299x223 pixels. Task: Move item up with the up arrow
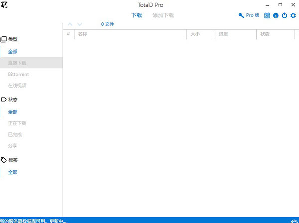coord(70,24)
